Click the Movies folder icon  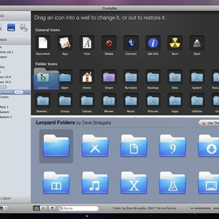109,101
